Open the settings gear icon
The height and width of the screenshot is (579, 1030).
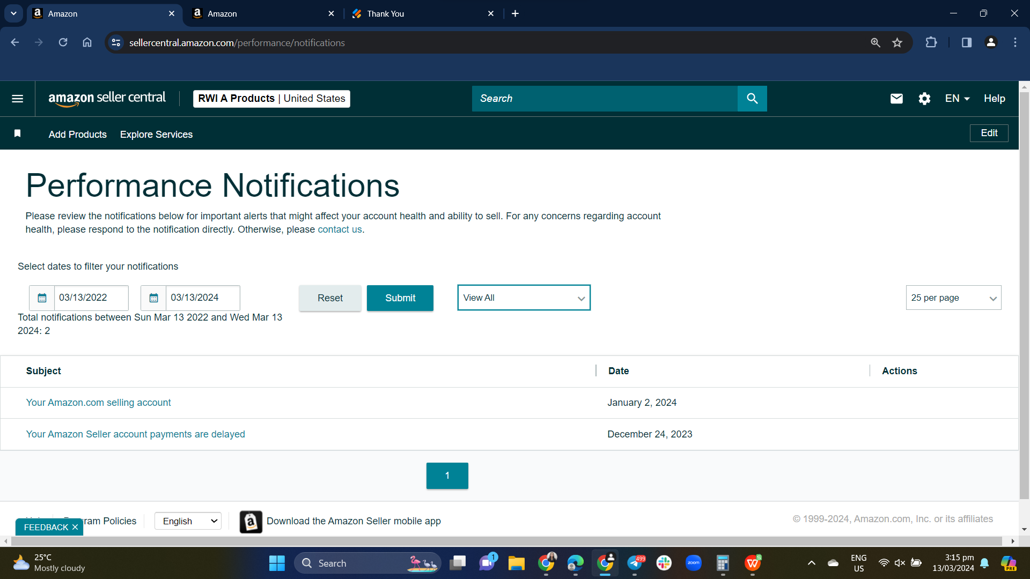coord(924,99)
